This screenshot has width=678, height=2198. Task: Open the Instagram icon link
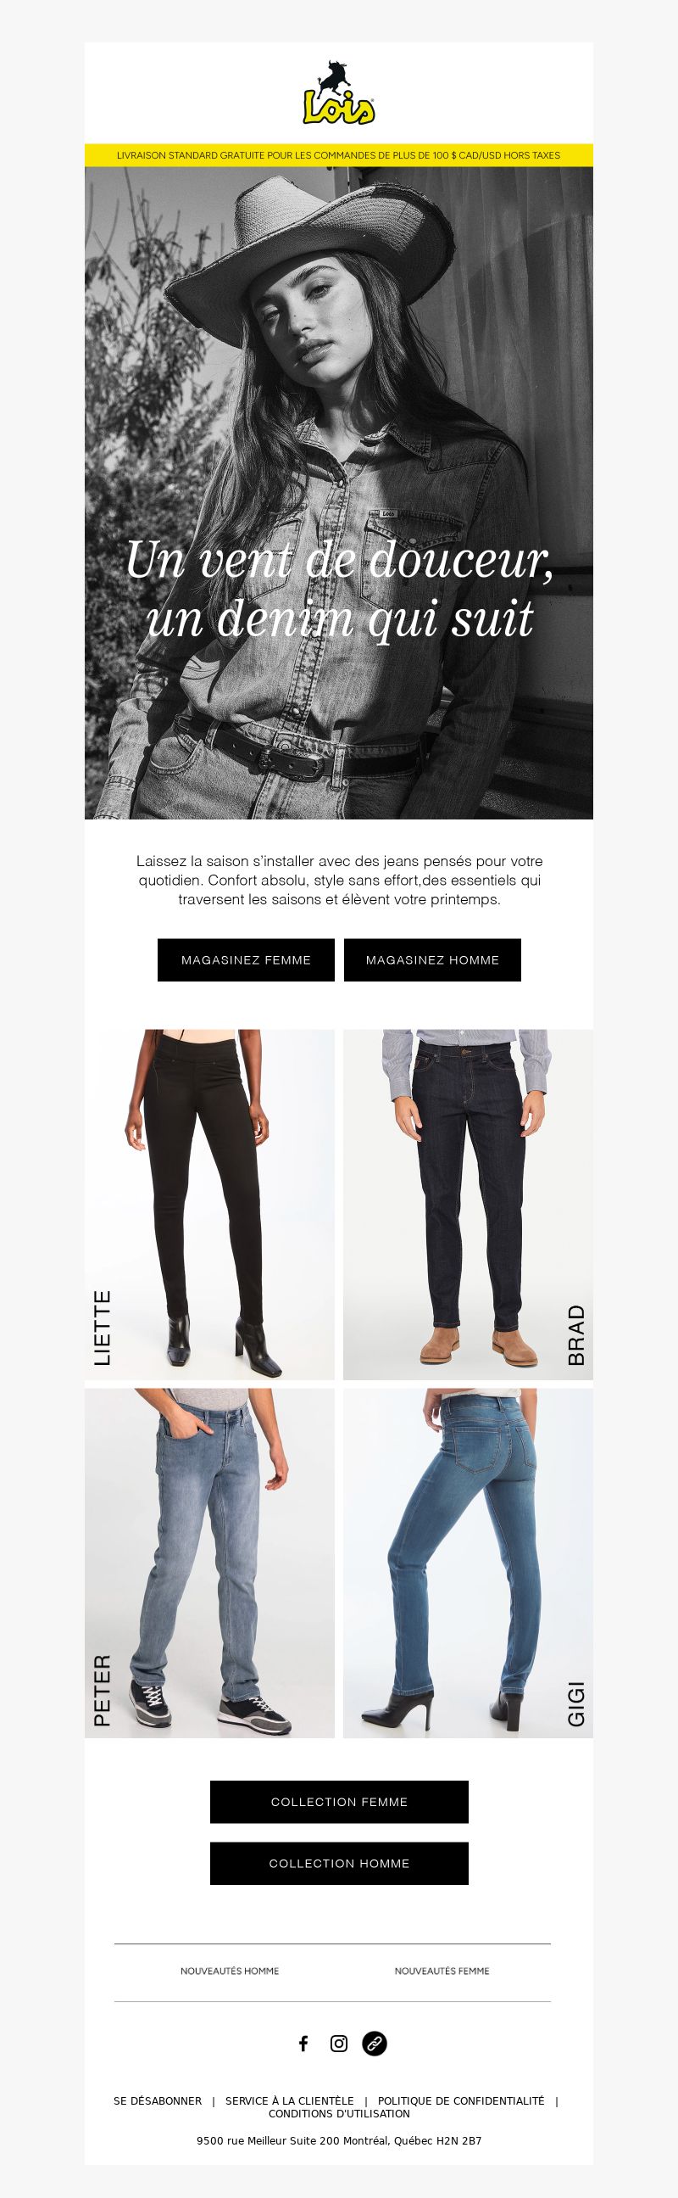338,2043
